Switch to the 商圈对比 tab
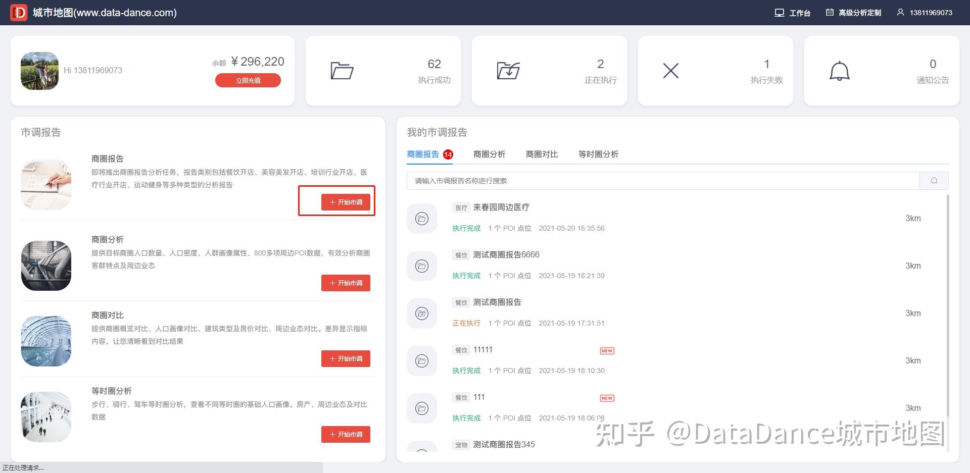 pos(542,154)
